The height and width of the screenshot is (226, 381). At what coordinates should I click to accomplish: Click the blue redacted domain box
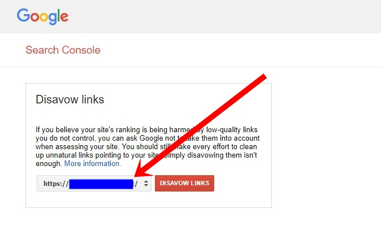click(x=101, y=184)
